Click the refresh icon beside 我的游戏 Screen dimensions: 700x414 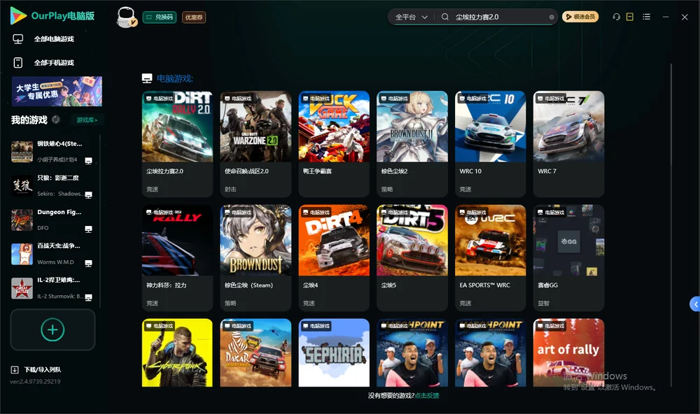pyautogui.click(x=56, y=120)
